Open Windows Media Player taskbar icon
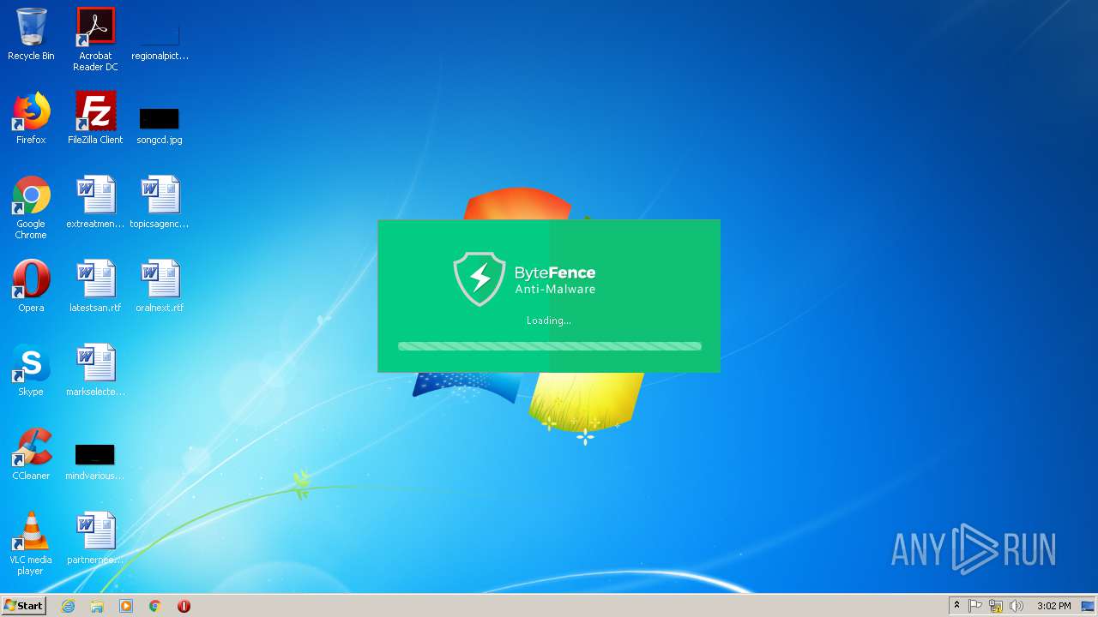The height and width of the screenshot is (617, 1098). [x=126, y=606]
